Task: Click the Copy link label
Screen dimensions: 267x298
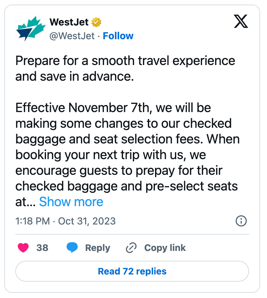Action: coord(165,248)
